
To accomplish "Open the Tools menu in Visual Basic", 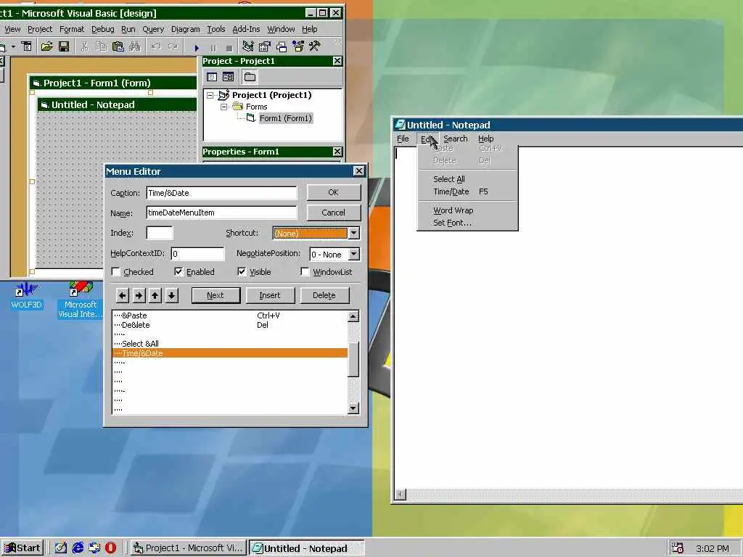I will pos(216,29).
